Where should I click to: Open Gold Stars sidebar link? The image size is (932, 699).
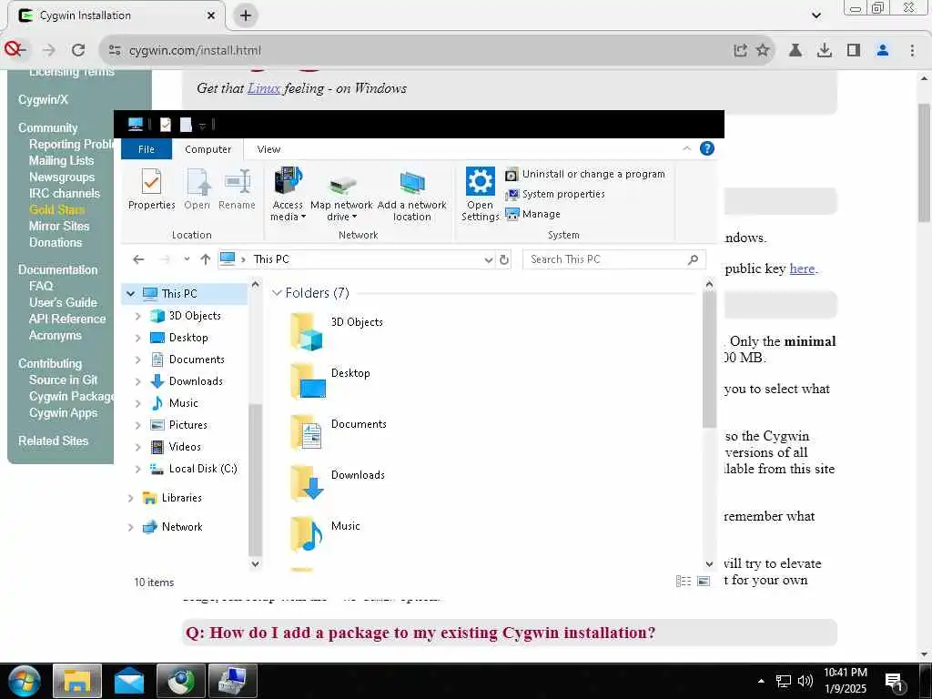click(x=56, y=209)
